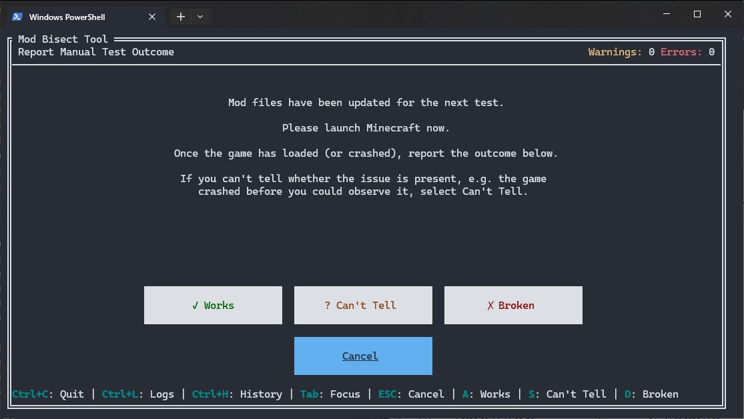Viewport: 744px width, 419px height.
Task: Minimize the terminal window
Action: [x=667, y=14]
